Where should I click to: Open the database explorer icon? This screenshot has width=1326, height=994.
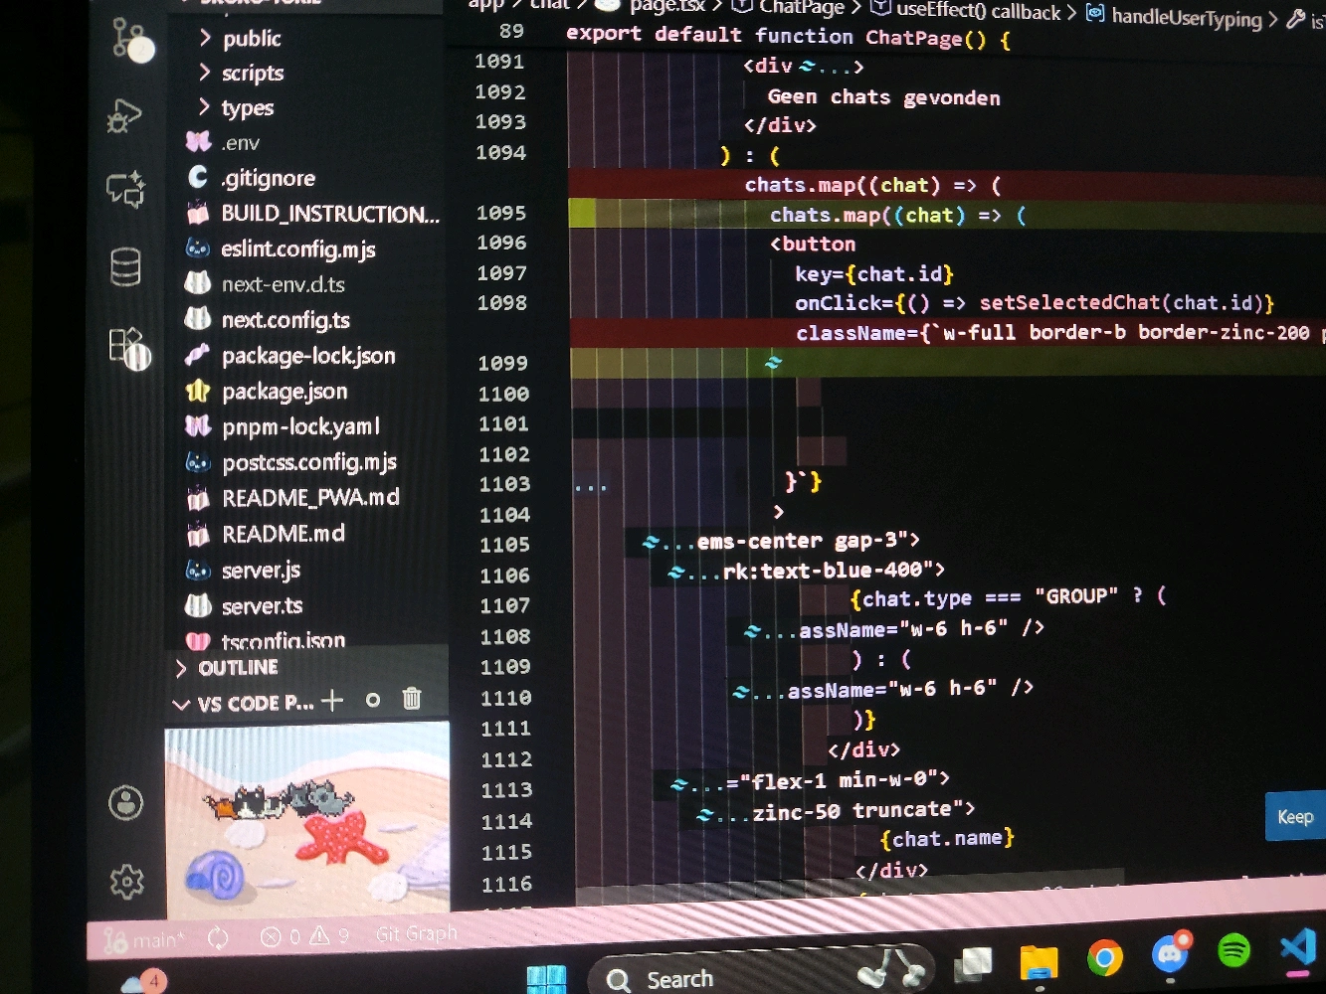click(126, 266)
